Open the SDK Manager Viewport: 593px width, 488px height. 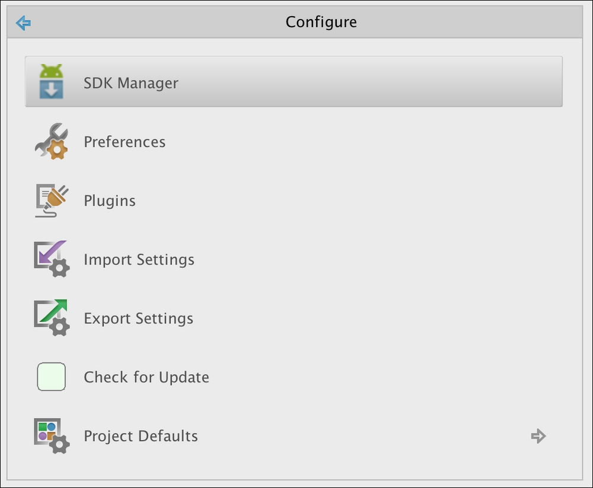tap(294, 81)
